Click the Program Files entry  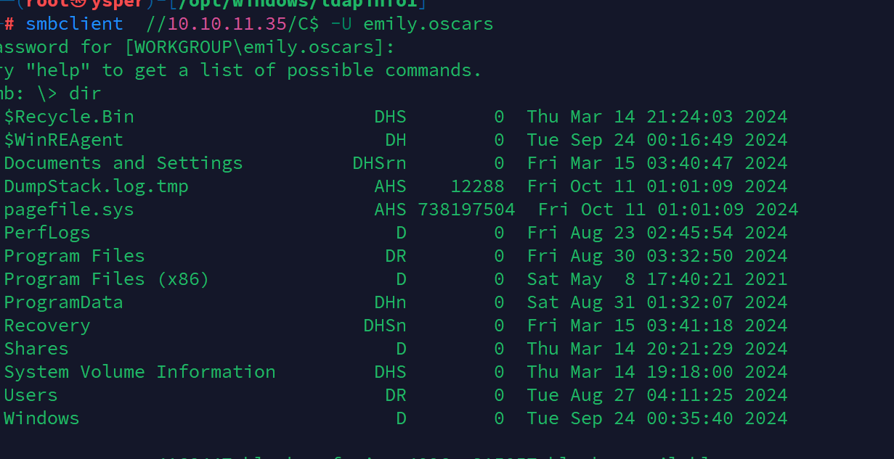[75, 256]
